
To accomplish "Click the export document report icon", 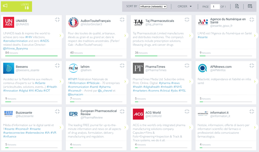I will point(237,6).
